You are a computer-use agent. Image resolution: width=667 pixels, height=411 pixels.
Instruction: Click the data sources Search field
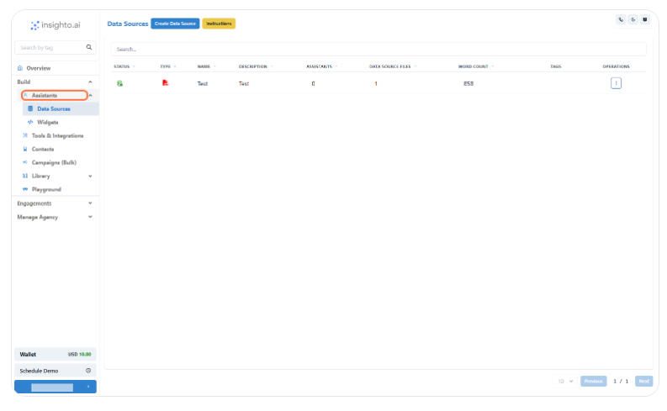pos(378,50)
